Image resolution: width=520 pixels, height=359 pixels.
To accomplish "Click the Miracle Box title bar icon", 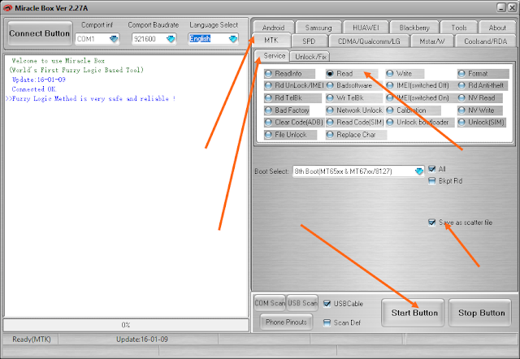I will click(7, 8).
